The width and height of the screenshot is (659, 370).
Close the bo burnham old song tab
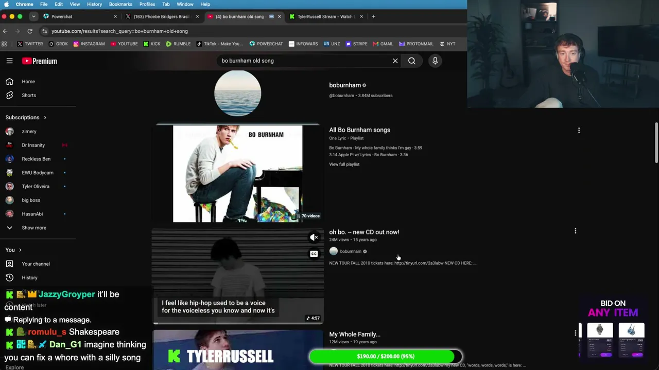(x=280, y=16)
